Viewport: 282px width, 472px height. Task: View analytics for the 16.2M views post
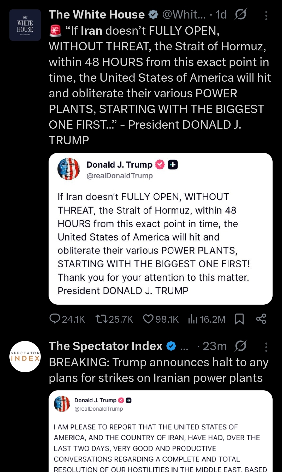pyautogui.click(x=193, y=319)
